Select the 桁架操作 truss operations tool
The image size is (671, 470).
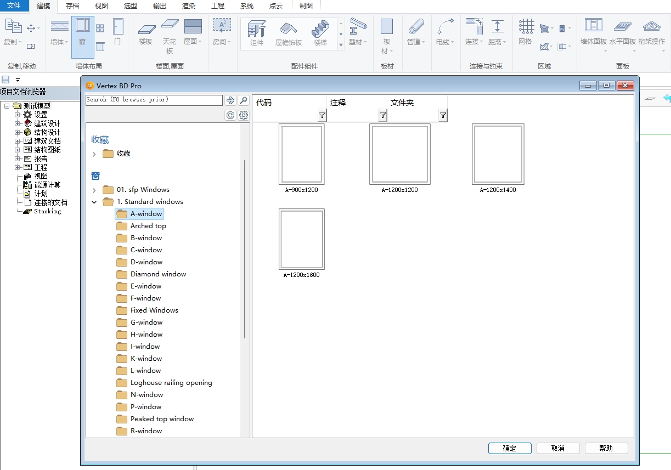click(651, 34)
